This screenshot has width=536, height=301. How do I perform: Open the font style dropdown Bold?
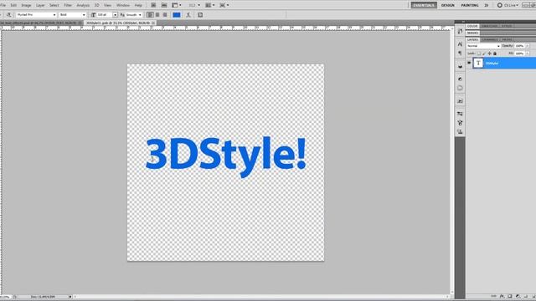click(x=73, y=15)
